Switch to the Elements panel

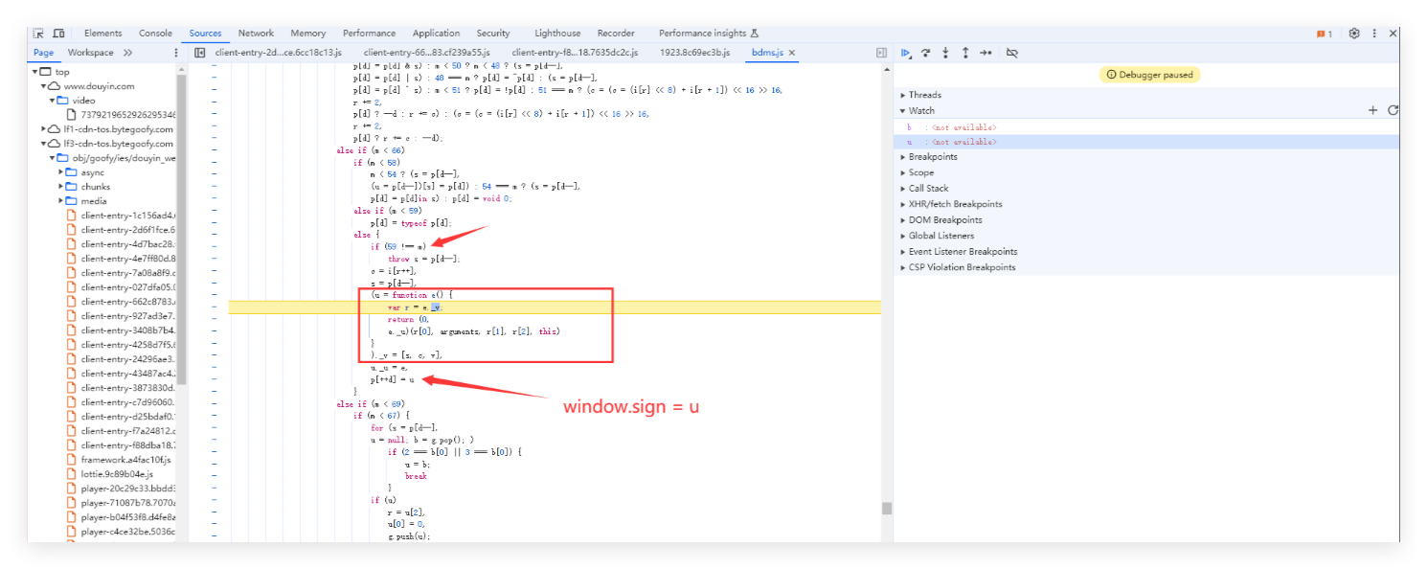103,34
